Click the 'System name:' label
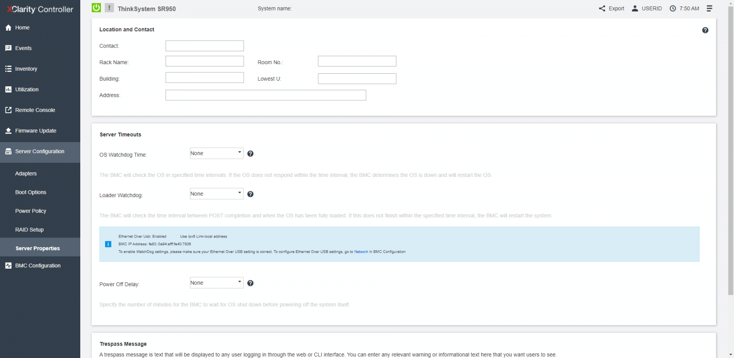 (274, 9)
